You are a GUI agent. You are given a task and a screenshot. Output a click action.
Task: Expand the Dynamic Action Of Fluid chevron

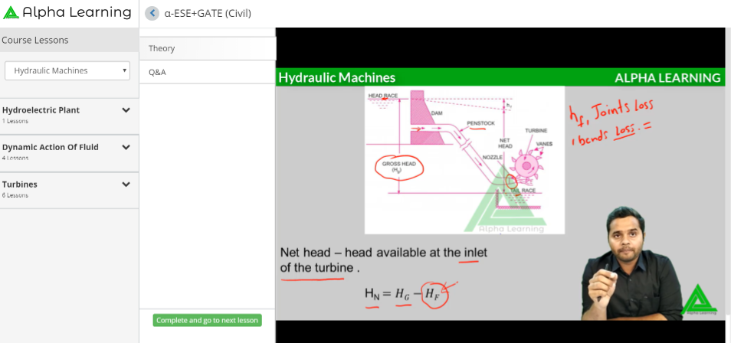point(126,147)
